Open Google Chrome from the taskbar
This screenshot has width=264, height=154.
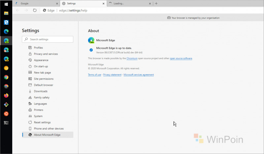[x=6, y=77]
